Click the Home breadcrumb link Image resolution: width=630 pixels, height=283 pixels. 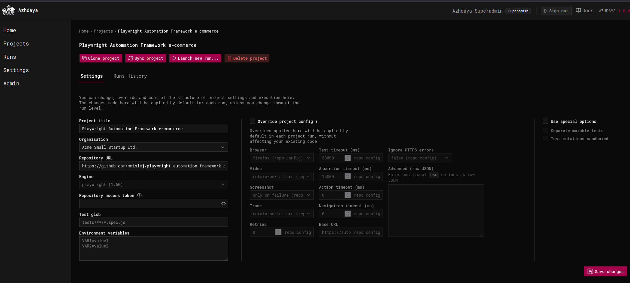pos(84,31)
